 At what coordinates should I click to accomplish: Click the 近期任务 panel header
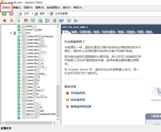pyautogui.click(x=6, y=128)
